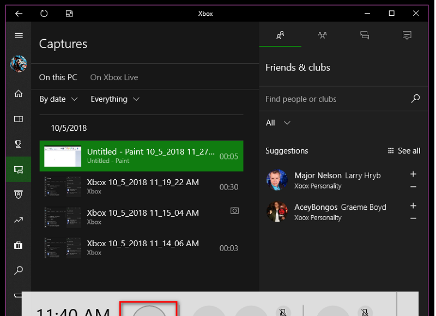Add Major Nelson as friend with plus
The height and width of the screenshot is (316, 436).
tap(413, 174)
